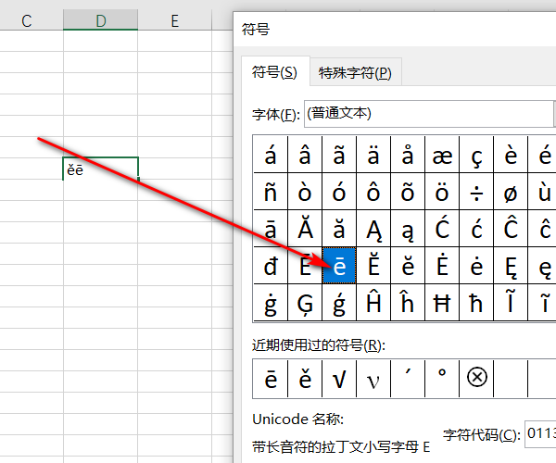Select the capital Ĉ with circumflex
The height and width of the screenshot is (463, 556).
point(511,229)
